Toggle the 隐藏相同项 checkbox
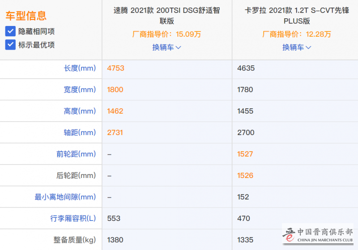The height and width of the screenshot is (250, 358). [x=11, y=31]
